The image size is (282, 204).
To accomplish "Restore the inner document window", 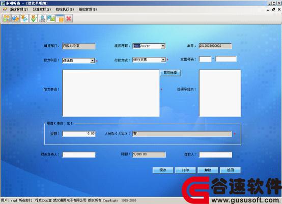I will [273, 9].
